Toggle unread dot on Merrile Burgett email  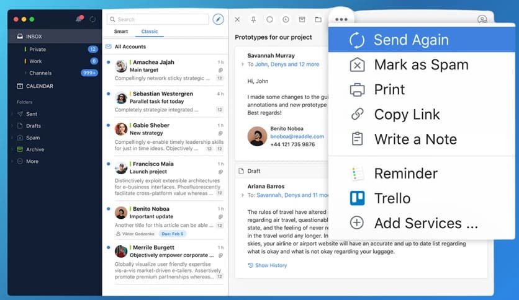[108, 247]
